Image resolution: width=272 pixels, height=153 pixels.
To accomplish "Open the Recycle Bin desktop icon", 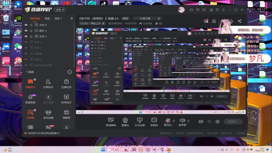I will [6, 20].
